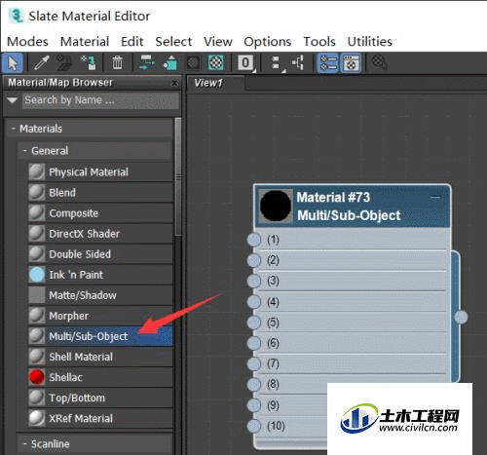Image resolution: width=487 pixels, height=455 pixels.
Task: Select Matte/Shadow material entry
Action: (x=100, y=295)
